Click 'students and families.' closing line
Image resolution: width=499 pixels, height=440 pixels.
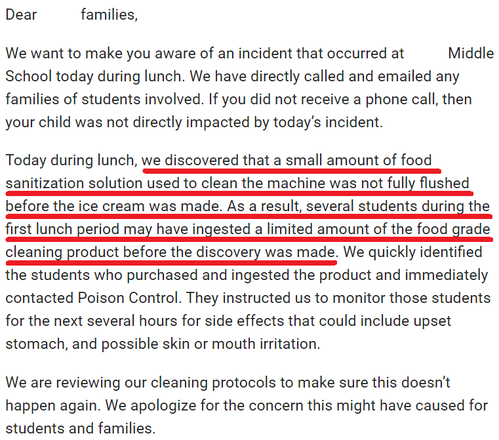[x=81, y=429]
